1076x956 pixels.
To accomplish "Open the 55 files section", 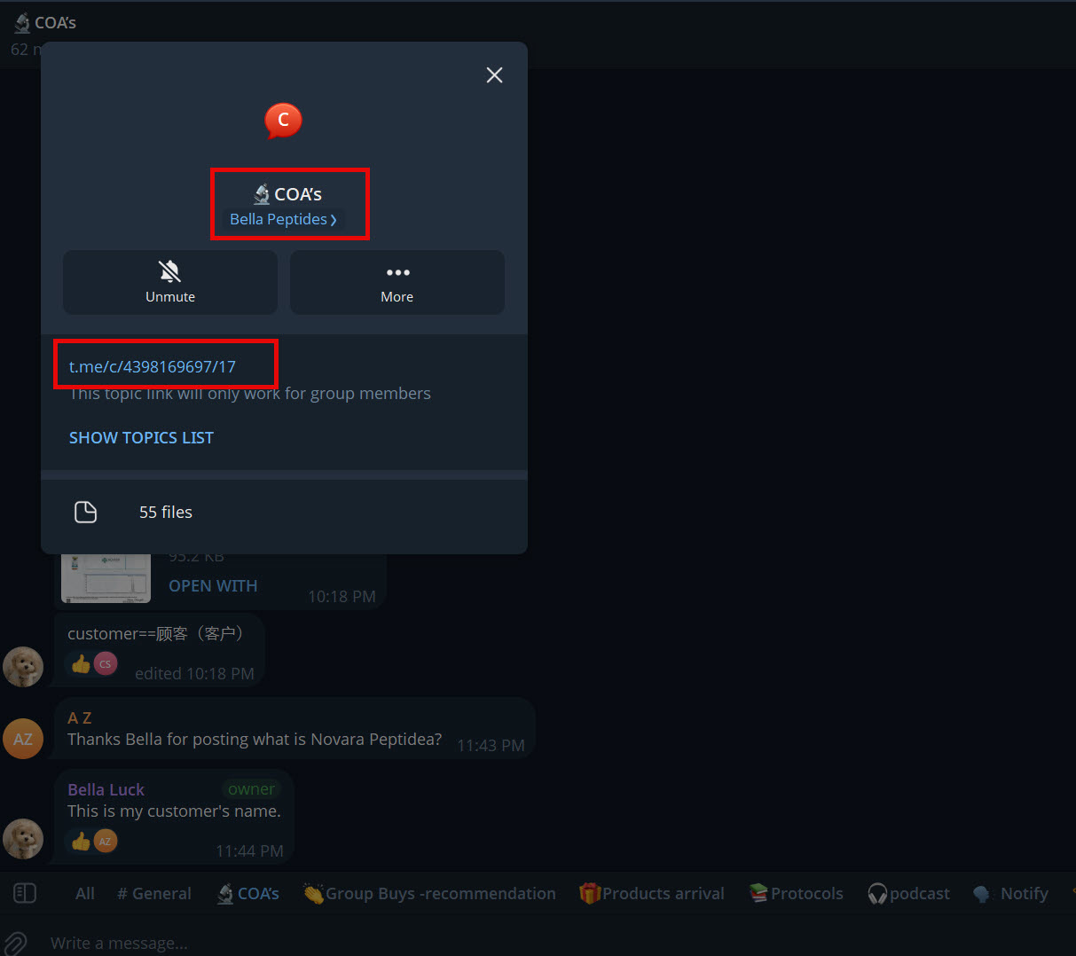I will pos(284,512).
